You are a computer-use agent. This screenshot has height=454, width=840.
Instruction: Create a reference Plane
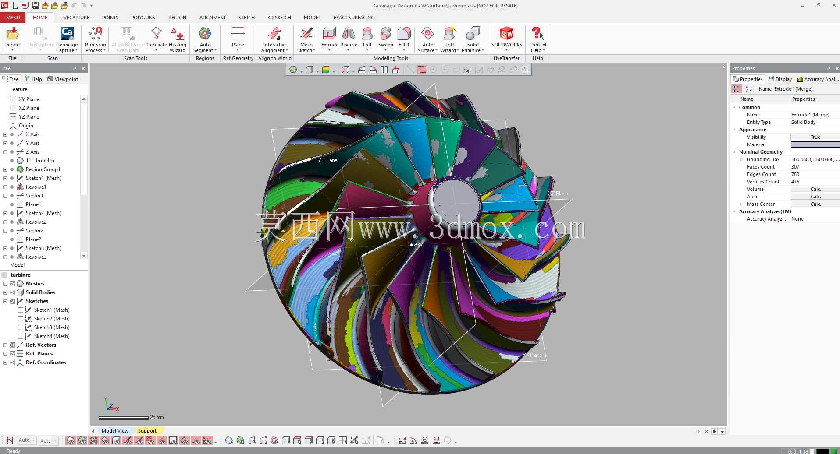[238, 39]
